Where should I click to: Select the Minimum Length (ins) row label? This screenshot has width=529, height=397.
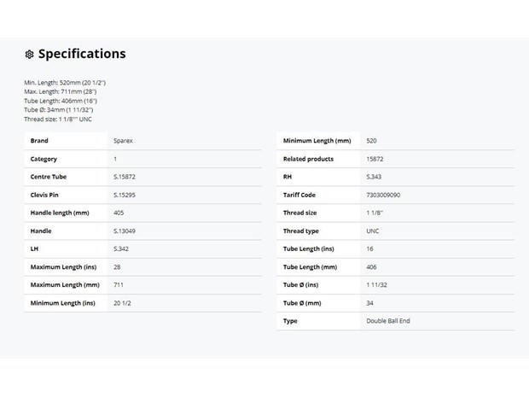pos(63,303)
